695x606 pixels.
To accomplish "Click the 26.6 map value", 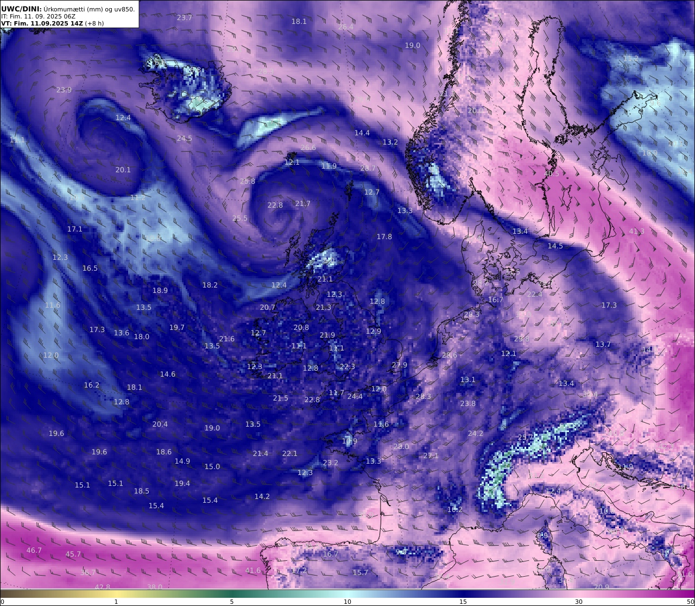I will point(308,147).
